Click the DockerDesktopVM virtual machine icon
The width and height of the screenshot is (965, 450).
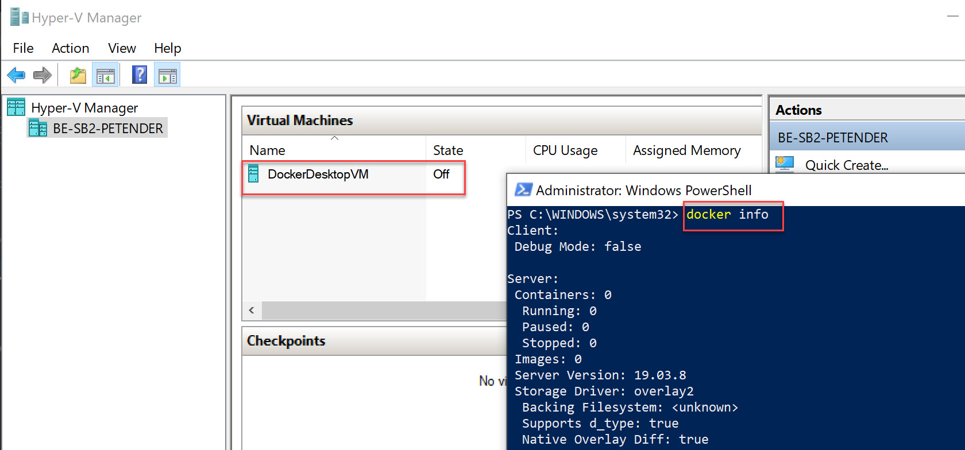click(x=253, y=174)
